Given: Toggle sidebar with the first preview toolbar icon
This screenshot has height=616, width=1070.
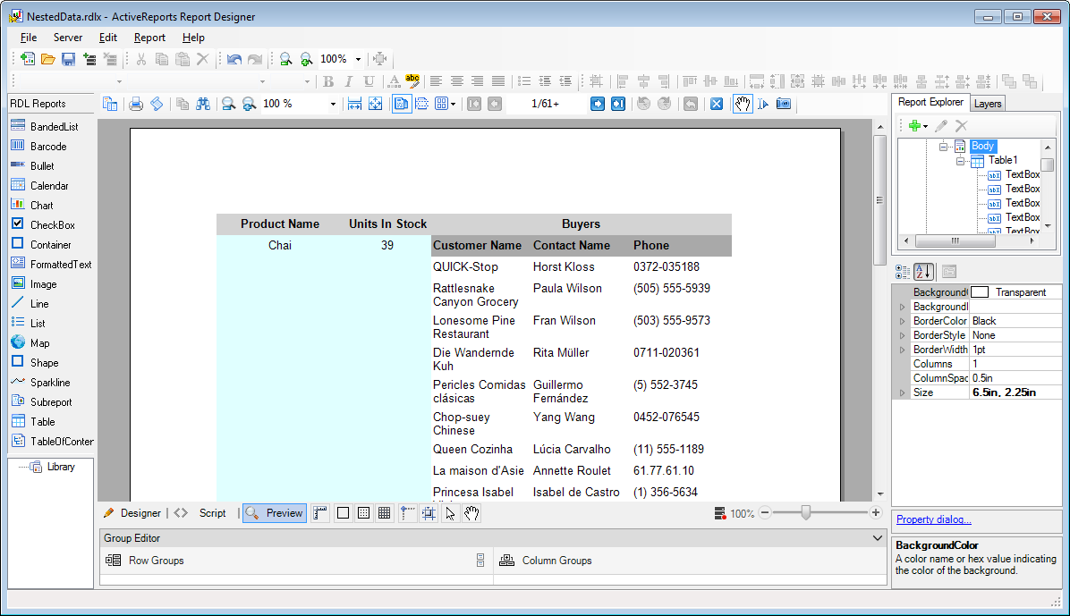Looking at the screenshot, I should coord(110,104).
